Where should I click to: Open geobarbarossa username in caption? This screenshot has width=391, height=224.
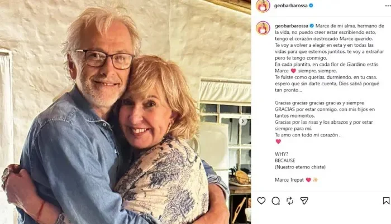click(x=291, y=26)
